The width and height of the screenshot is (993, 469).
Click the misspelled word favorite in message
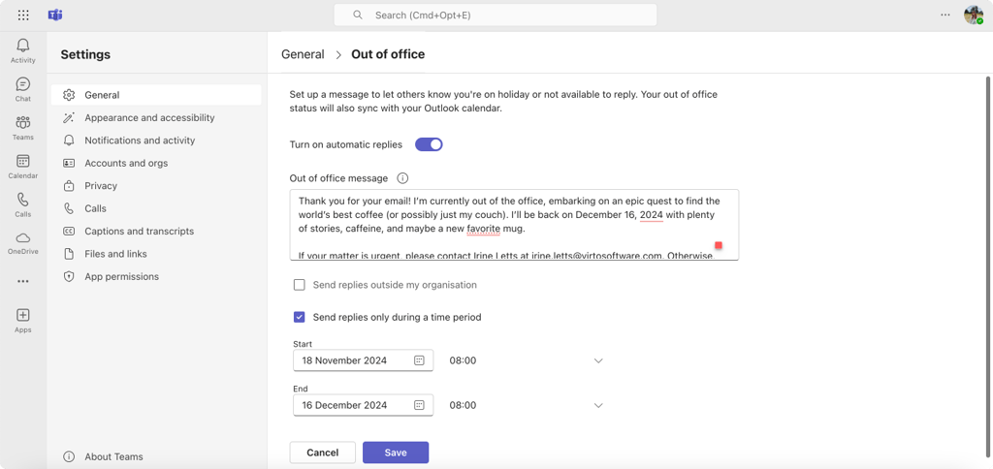pos(483,229)
